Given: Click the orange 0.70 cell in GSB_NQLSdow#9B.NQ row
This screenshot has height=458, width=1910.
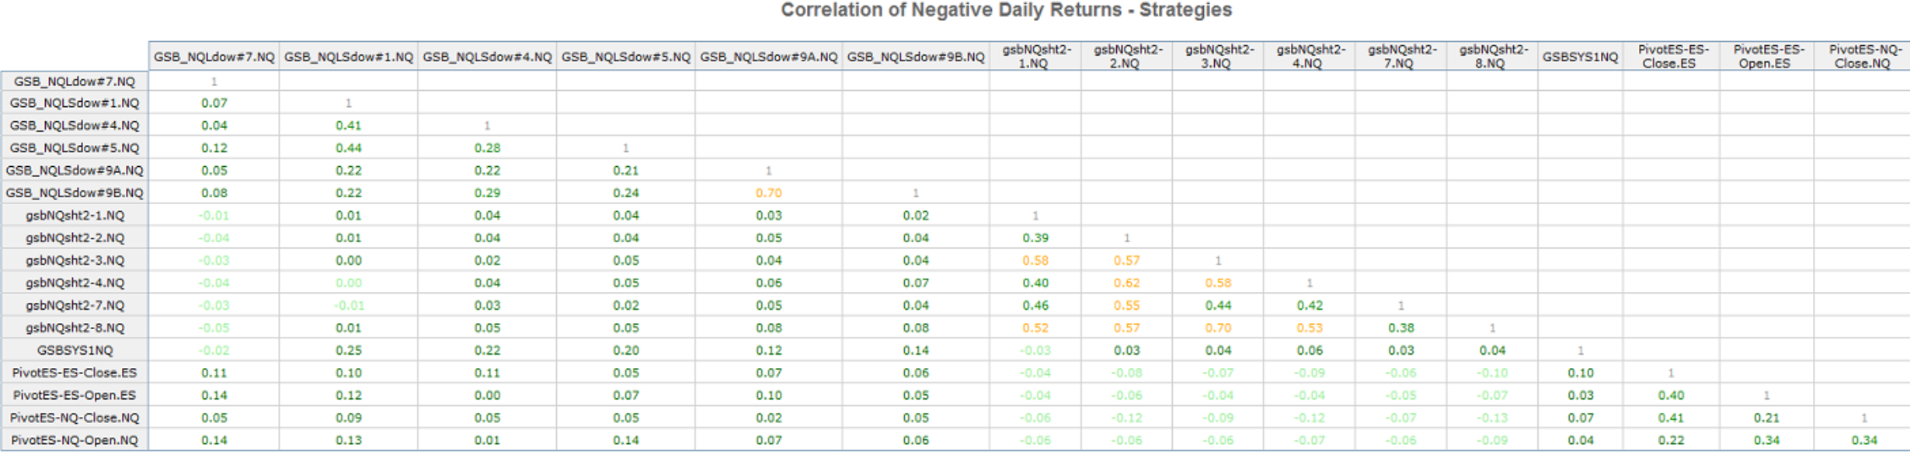Looking at the screenshot, I should (768, 193).
